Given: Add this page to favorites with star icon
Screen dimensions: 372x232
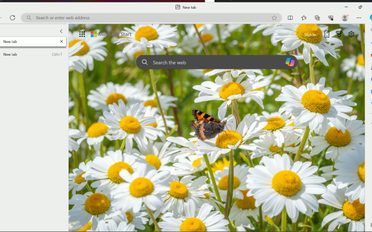Looking at the screenshot, I should (x=274, y=18).
